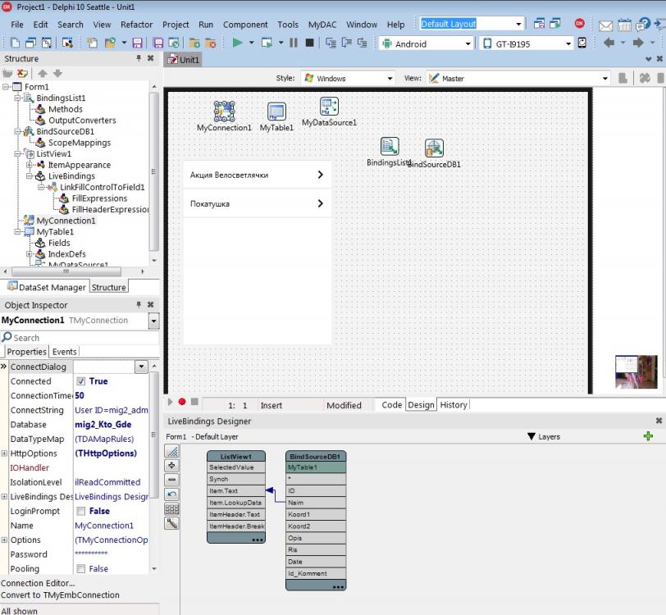Click Convert to TMyEmbConnection link
The width and height of the screenshot is (666, 615).
[x=60, y=595]
